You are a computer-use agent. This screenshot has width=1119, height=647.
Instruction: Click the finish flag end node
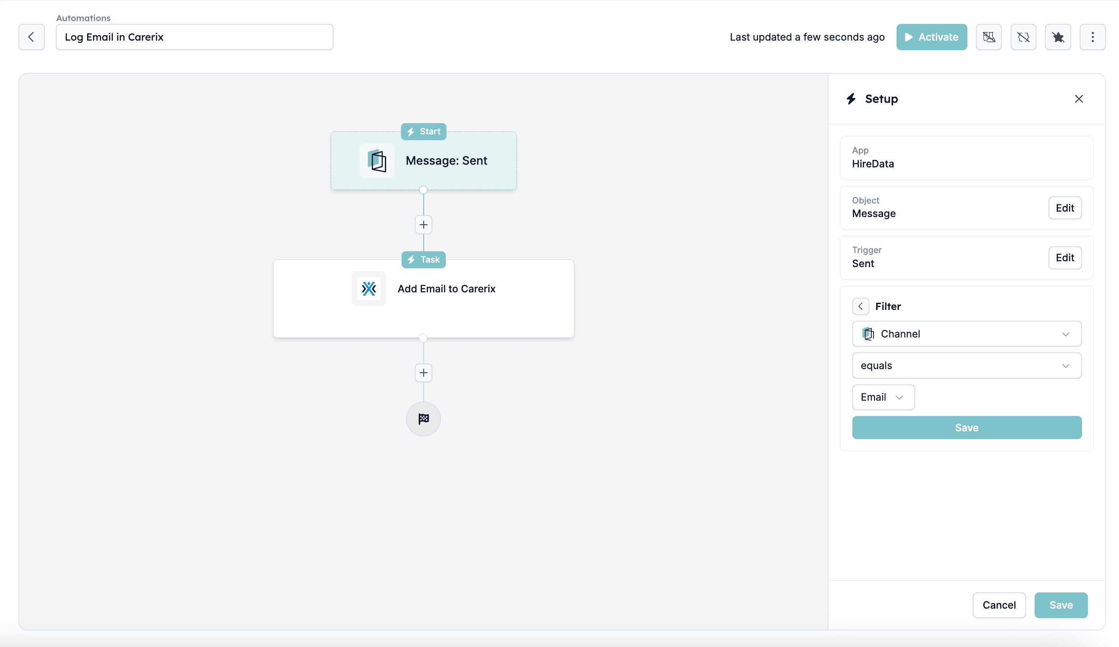pyautogui.click(x=423, y=419)
